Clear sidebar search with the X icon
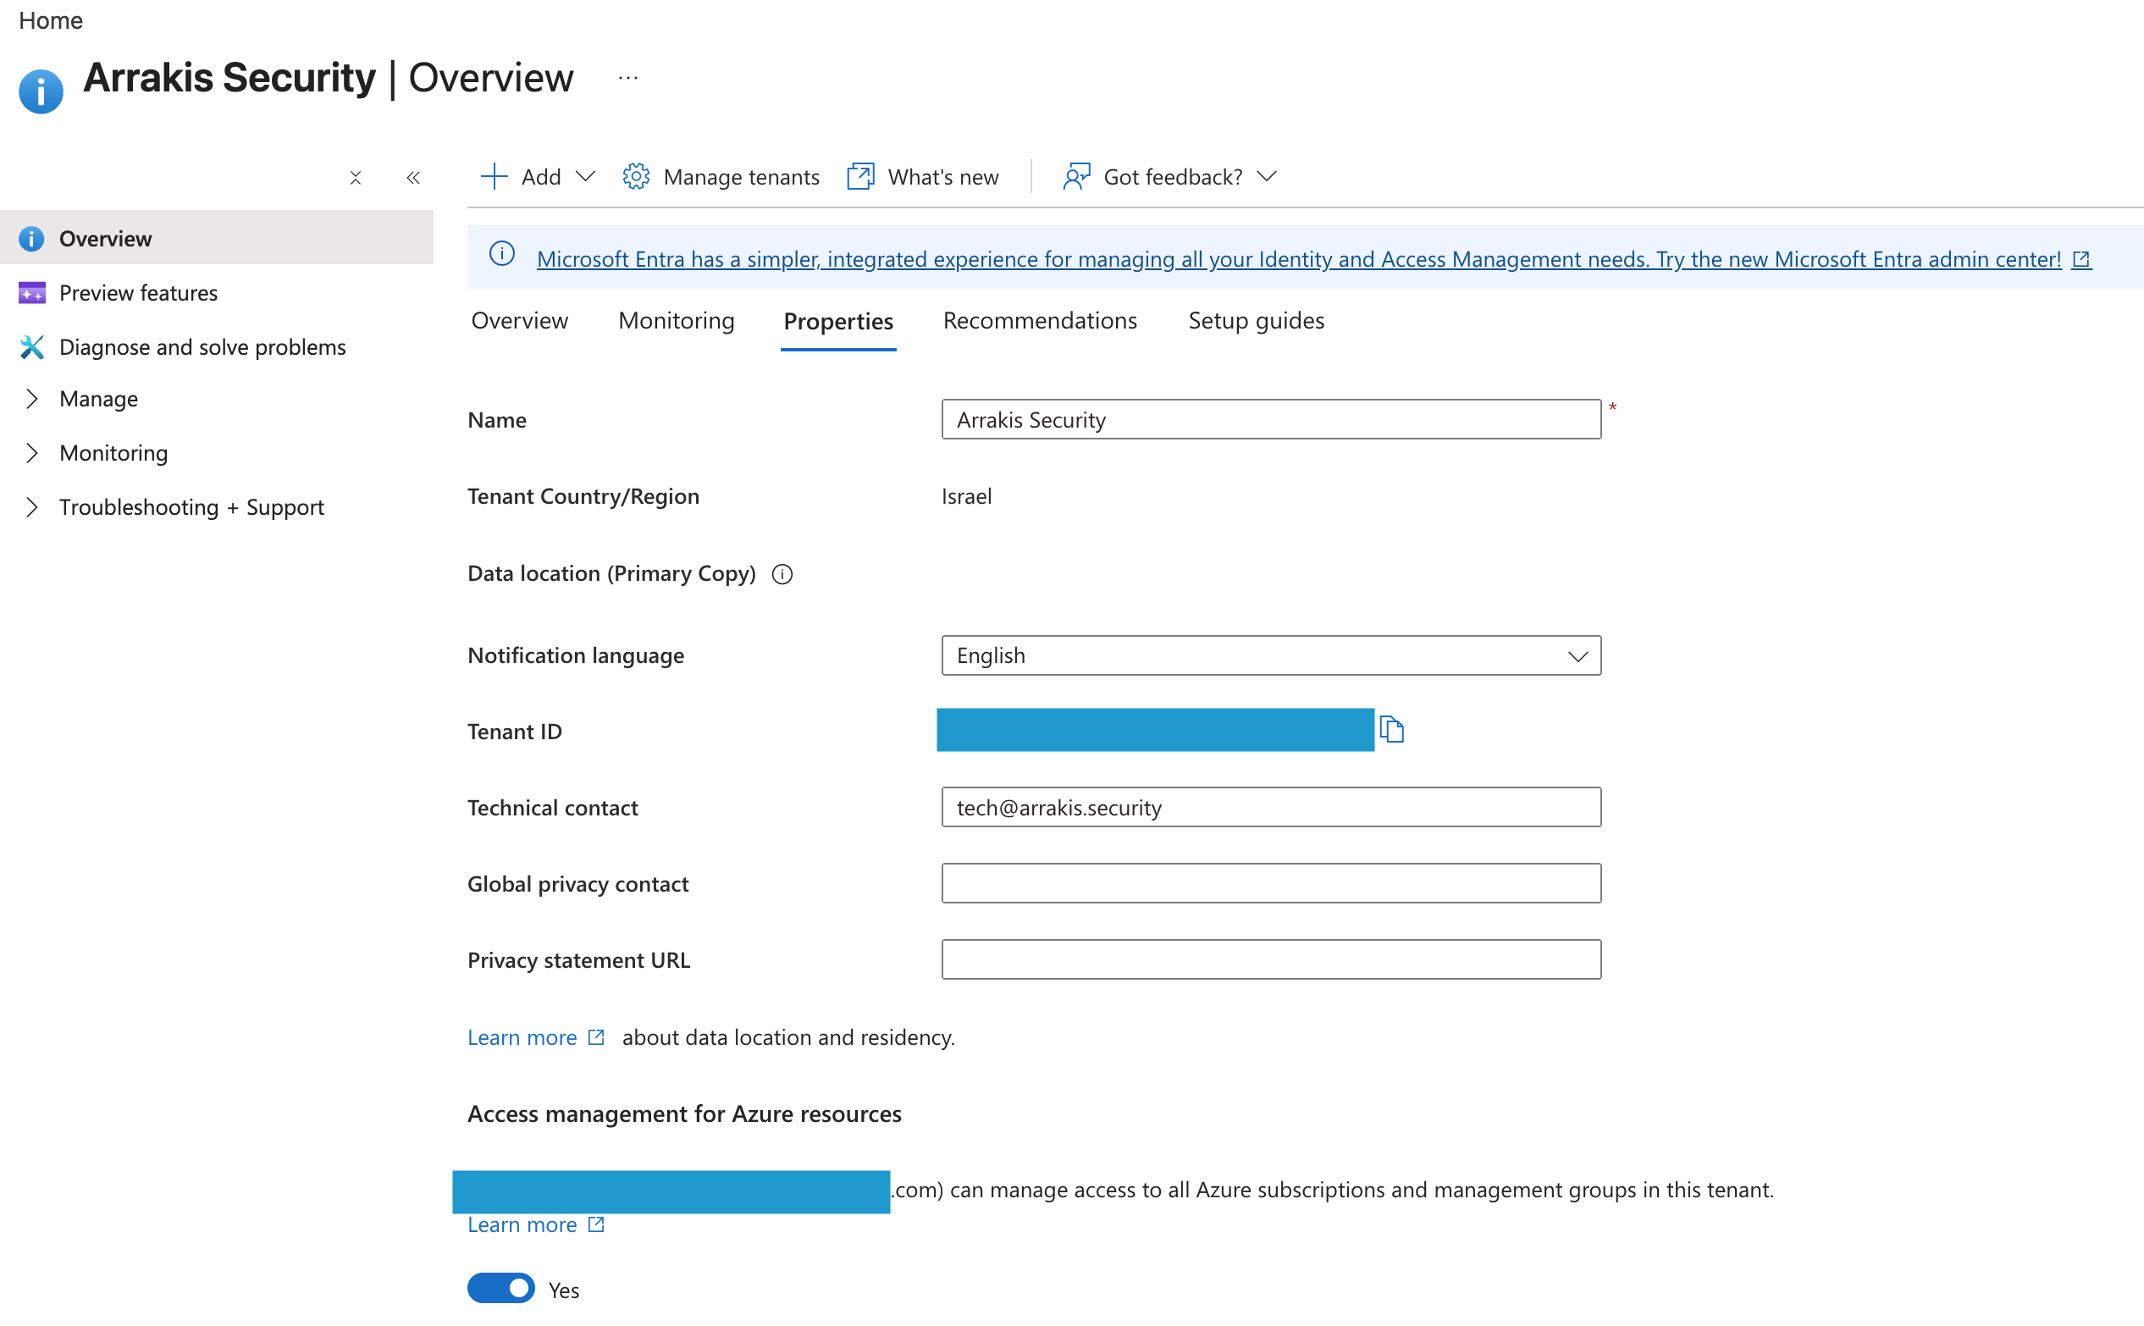Viewport: 2144px width, 1326px height. [x=355, y=178]
